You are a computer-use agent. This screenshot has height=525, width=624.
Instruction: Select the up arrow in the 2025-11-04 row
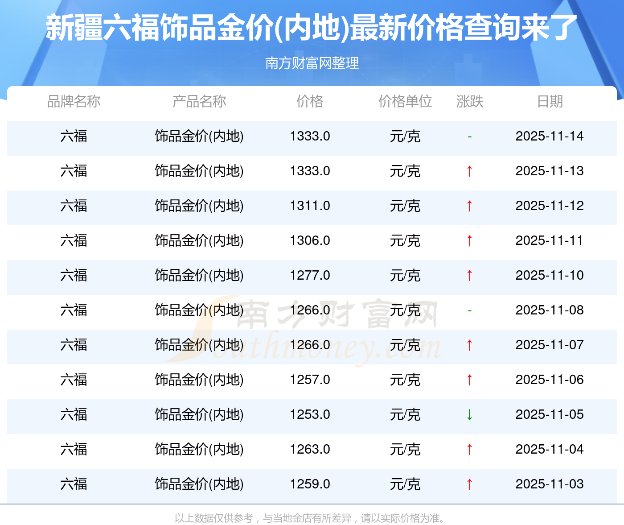(469, 449)
